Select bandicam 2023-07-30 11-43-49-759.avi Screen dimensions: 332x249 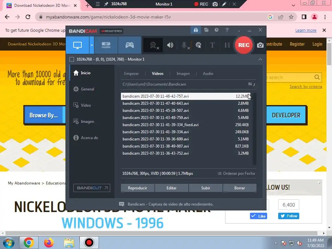click(186, 117)
